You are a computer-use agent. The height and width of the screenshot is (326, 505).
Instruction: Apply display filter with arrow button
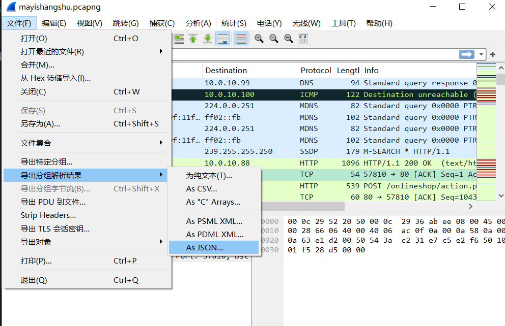click(466, 54)
